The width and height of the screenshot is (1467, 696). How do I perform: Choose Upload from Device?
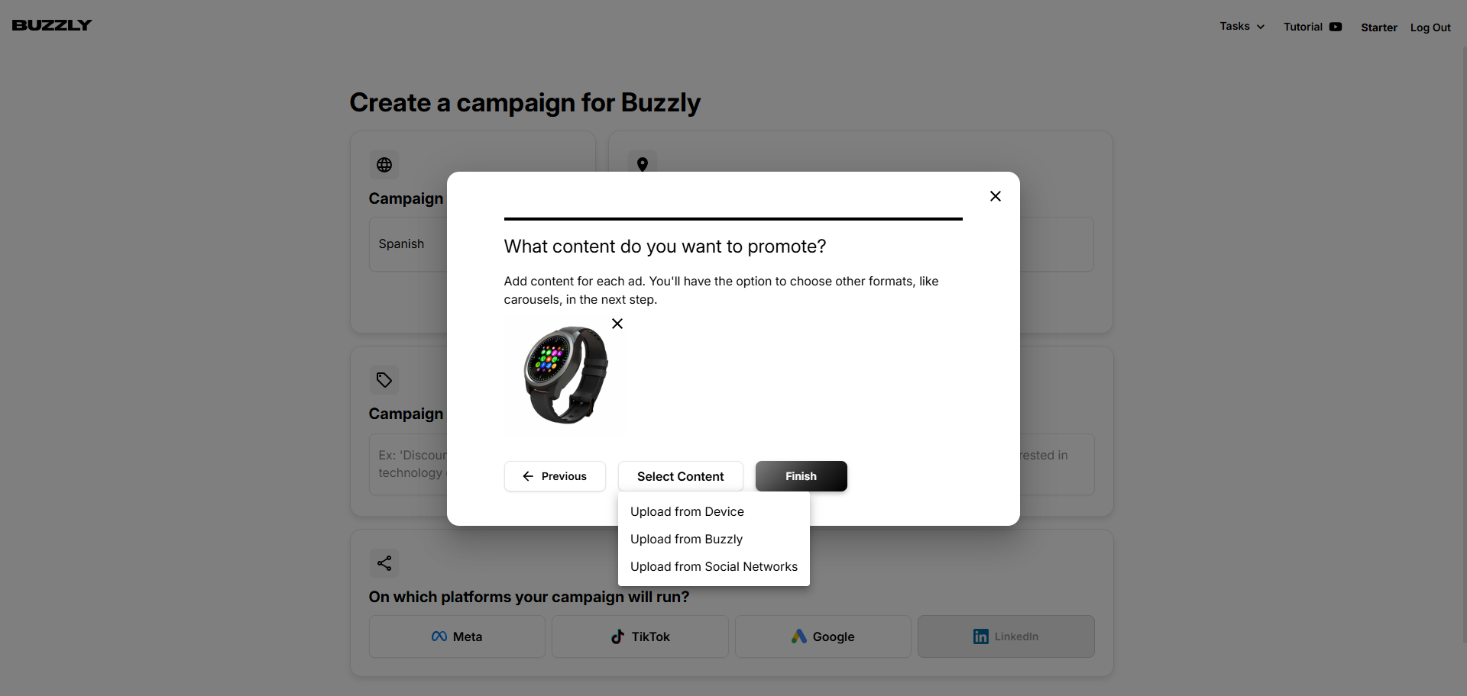click(x=687, y=511)
